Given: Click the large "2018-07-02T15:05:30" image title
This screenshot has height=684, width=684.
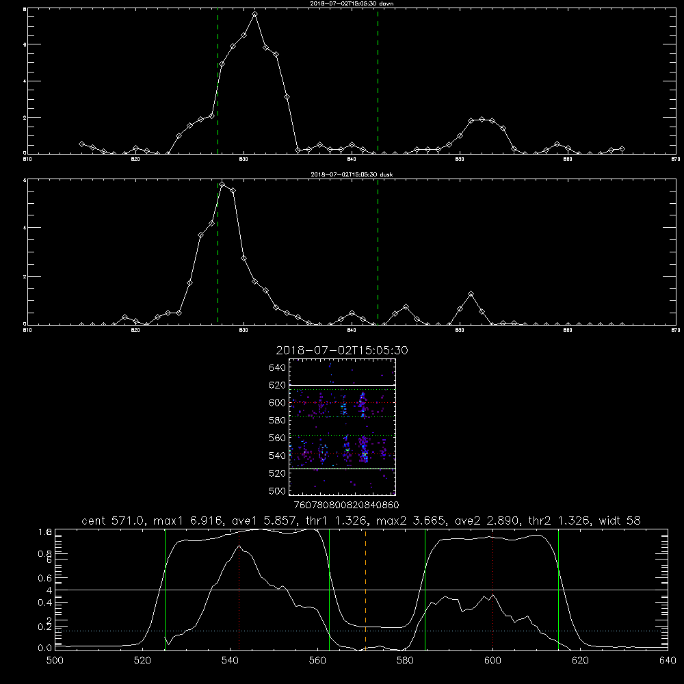Looking at the screenshot, I should pos(342,350).
